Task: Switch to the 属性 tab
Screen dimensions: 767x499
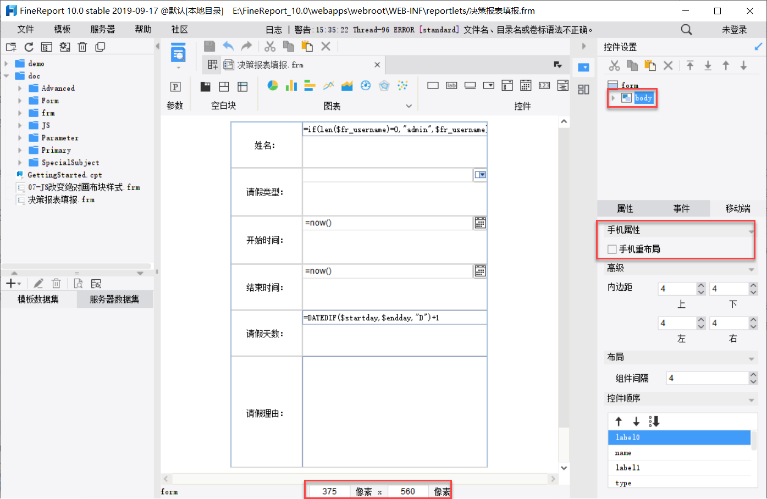Action: 625,208
